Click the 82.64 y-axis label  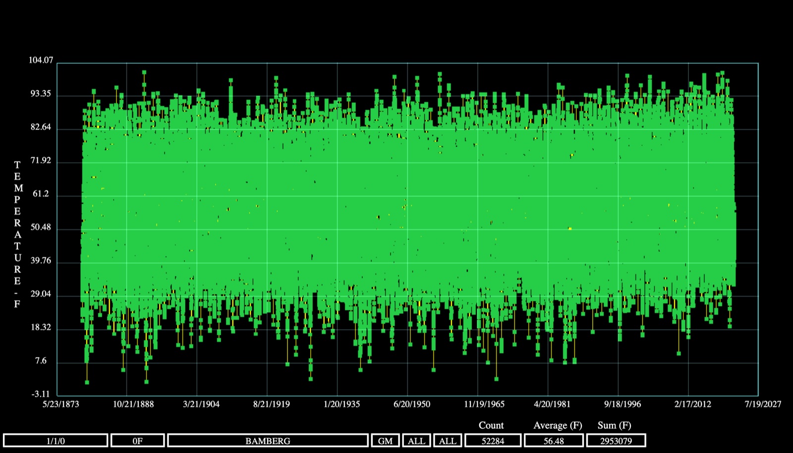(x=41, y=127)
